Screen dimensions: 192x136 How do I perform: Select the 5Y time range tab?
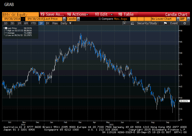coord(47,23)
